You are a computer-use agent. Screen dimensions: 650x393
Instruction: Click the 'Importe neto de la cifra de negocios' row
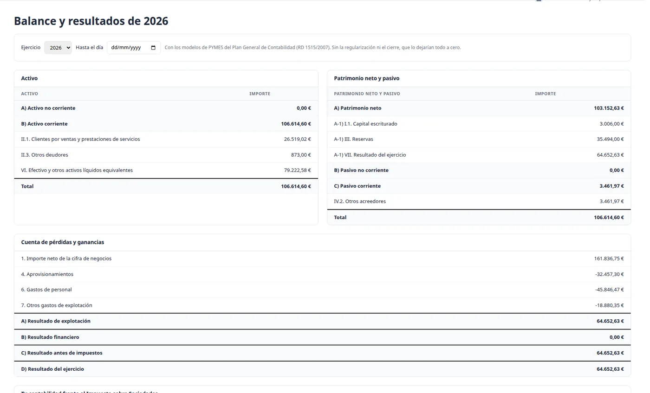323,259
